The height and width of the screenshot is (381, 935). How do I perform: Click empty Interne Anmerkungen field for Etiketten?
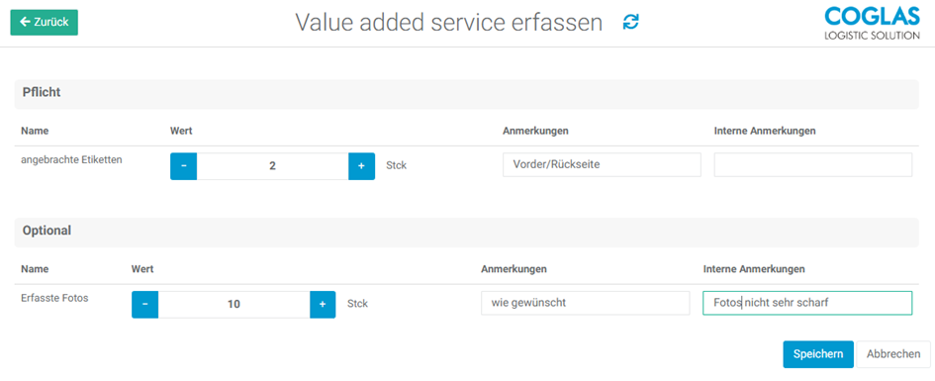point(812,165)
